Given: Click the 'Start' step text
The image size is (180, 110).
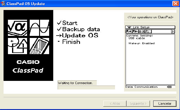Looking at the screenshot, I should (x=70, y=23).
